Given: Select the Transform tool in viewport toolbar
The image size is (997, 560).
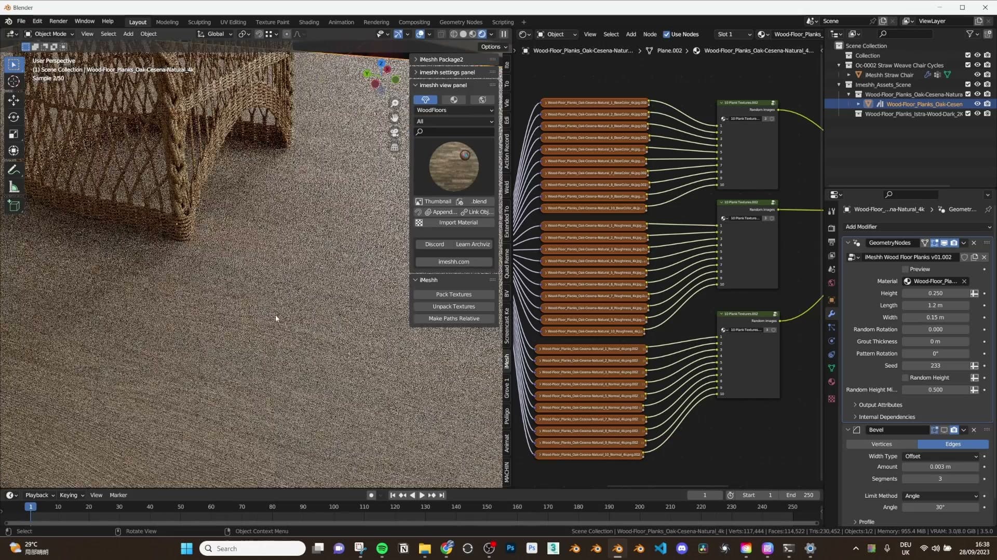Looking at the screenshot, I should pos(14,151).
